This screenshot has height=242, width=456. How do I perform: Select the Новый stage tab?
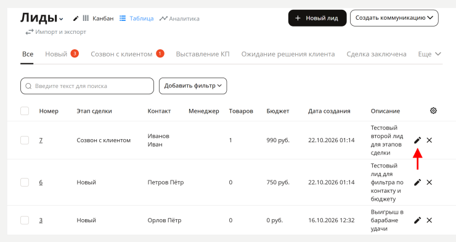pos(56,54)
